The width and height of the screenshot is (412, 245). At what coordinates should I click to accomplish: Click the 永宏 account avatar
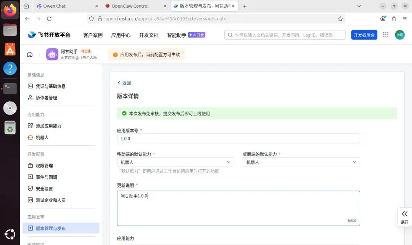point(399,35)
